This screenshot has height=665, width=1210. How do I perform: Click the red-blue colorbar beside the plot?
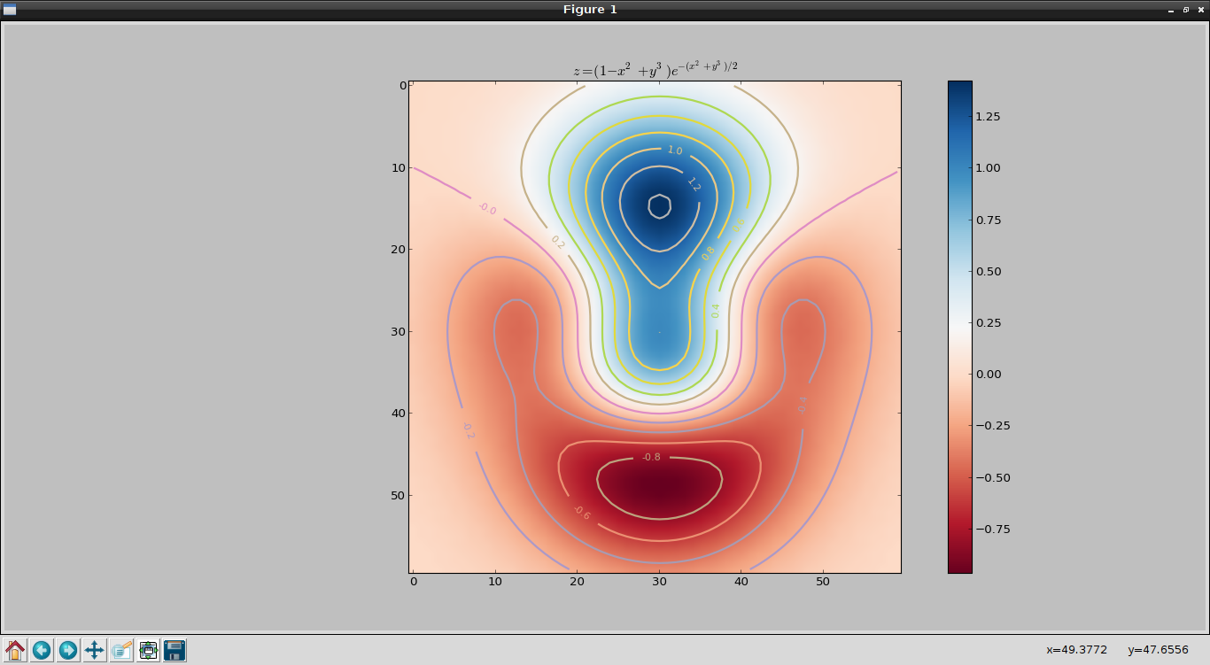point(959,327)
